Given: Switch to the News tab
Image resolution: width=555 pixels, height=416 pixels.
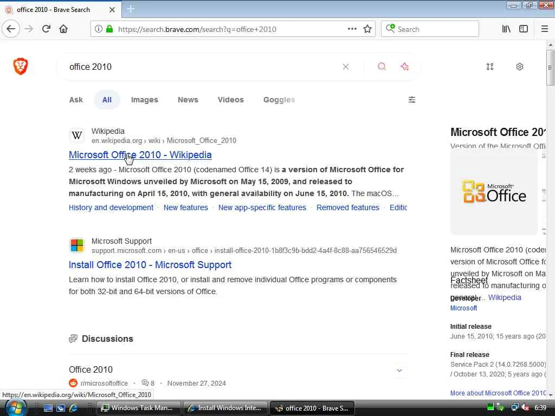Looking at the screenshot, I should [x=188, y=100].
